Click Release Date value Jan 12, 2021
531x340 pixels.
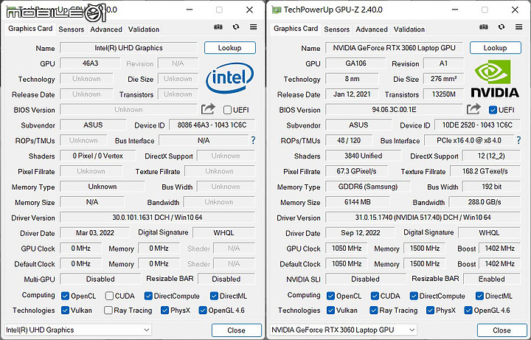352,94
